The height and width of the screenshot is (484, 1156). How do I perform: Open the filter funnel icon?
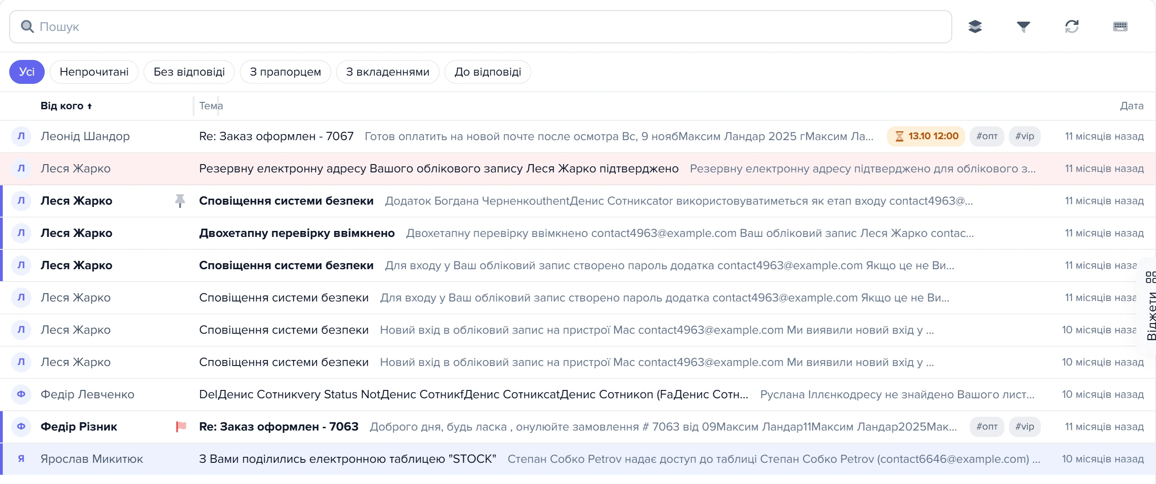click(1023, 27)
